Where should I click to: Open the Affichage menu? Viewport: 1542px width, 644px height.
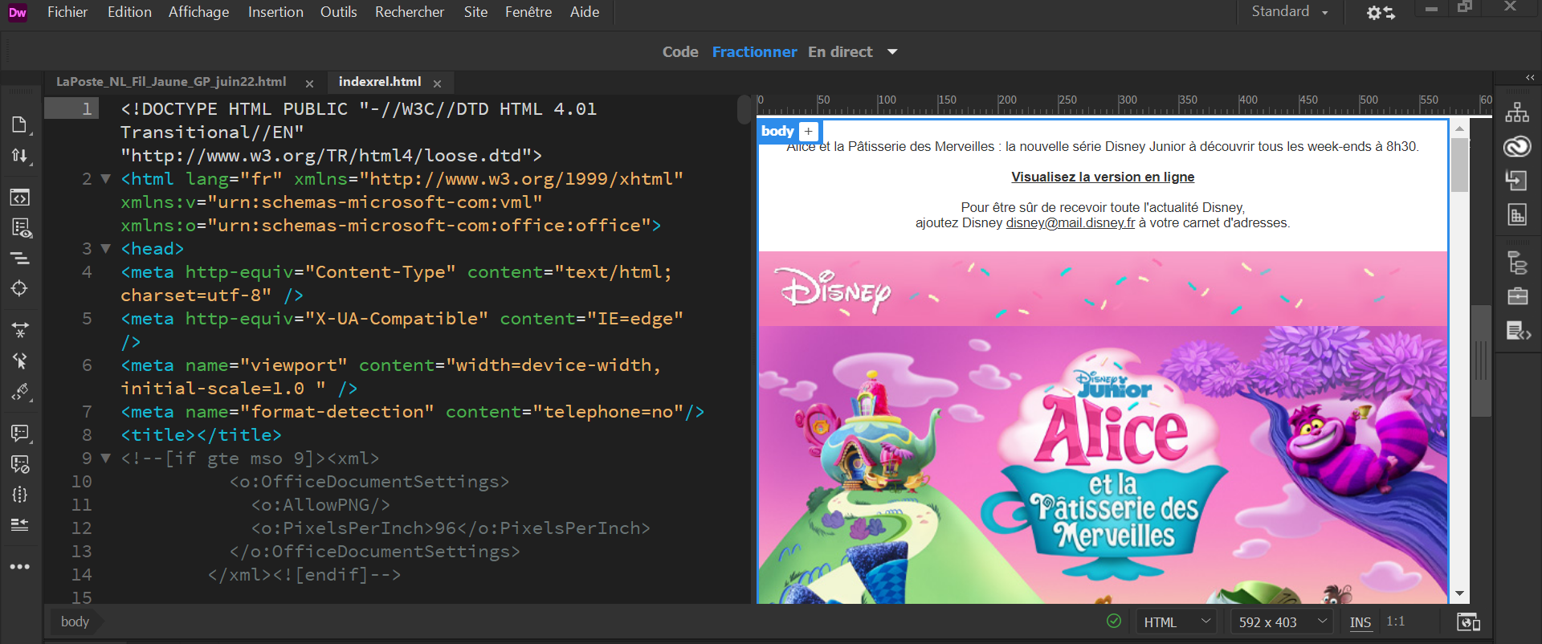pyautogui.click(x=198, y=12)
